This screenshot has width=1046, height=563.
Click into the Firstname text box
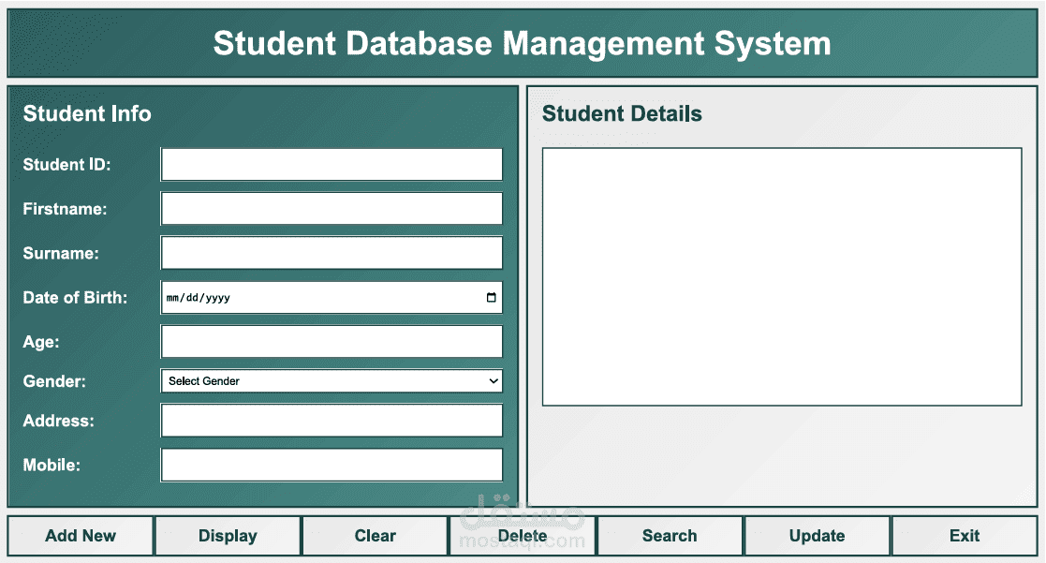[331, 209]
